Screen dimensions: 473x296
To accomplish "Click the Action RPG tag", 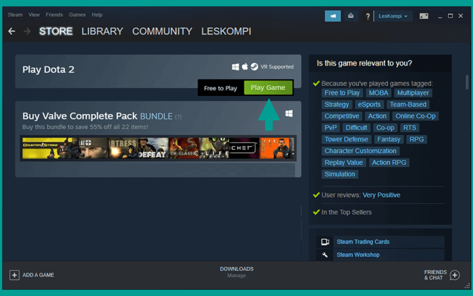I will (x=389, y=163).
